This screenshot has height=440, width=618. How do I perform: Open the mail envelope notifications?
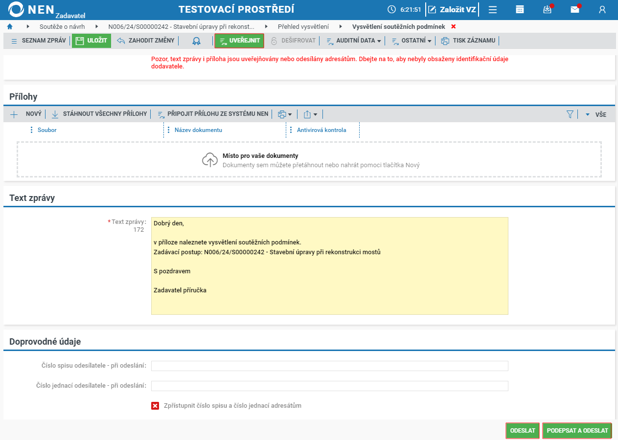575,9
